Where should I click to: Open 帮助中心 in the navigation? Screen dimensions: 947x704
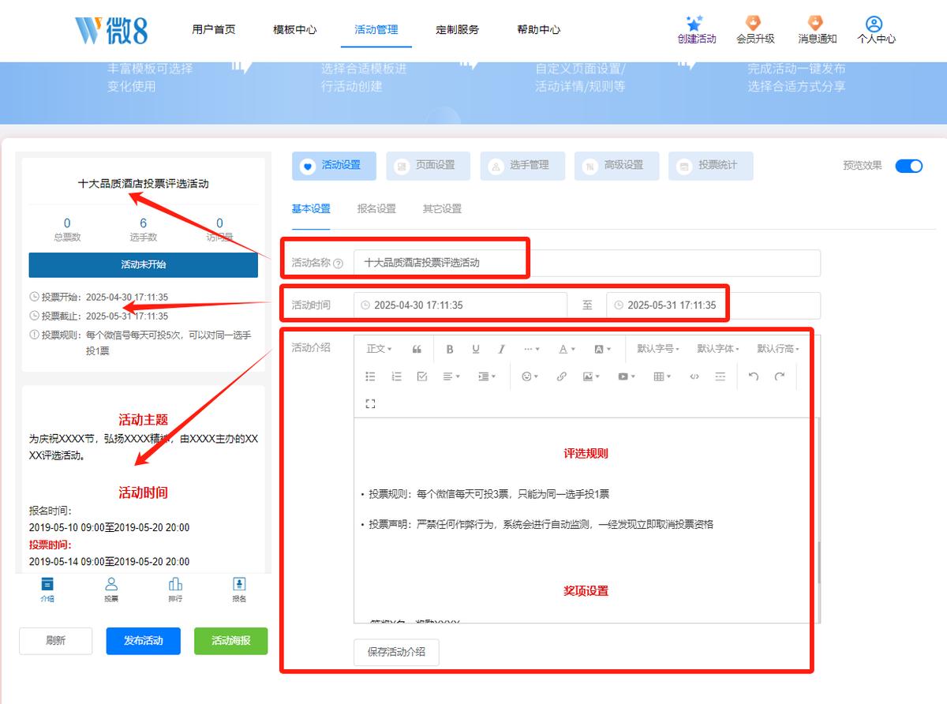539,30
